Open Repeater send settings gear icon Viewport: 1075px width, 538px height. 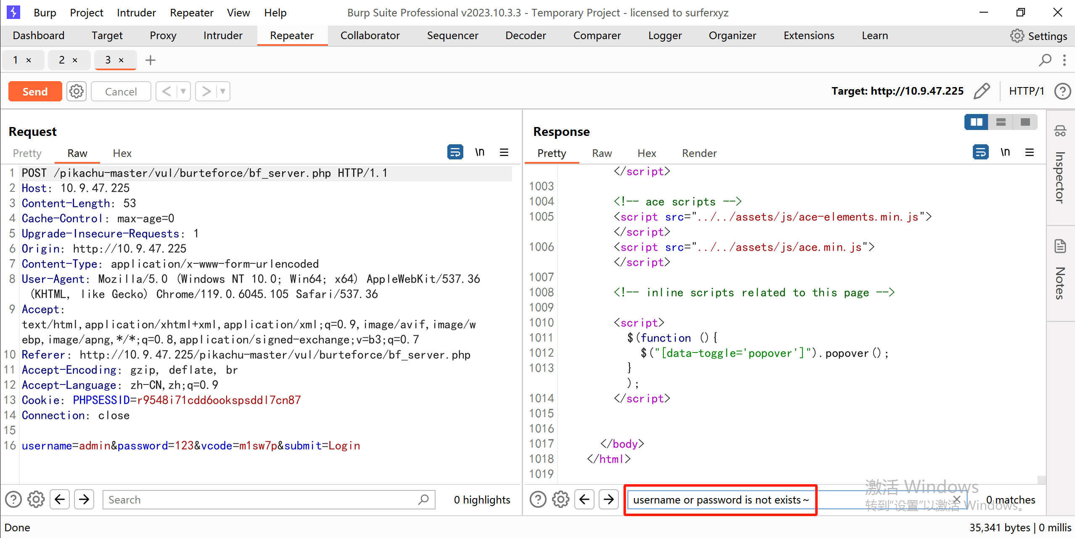[76, 91]
